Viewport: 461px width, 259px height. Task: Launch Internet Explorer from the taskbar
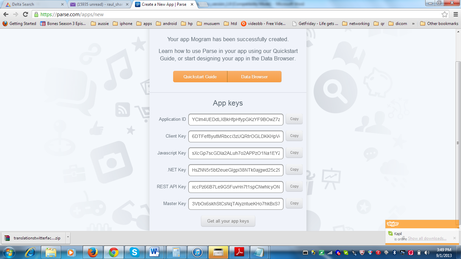click(30, 252)
